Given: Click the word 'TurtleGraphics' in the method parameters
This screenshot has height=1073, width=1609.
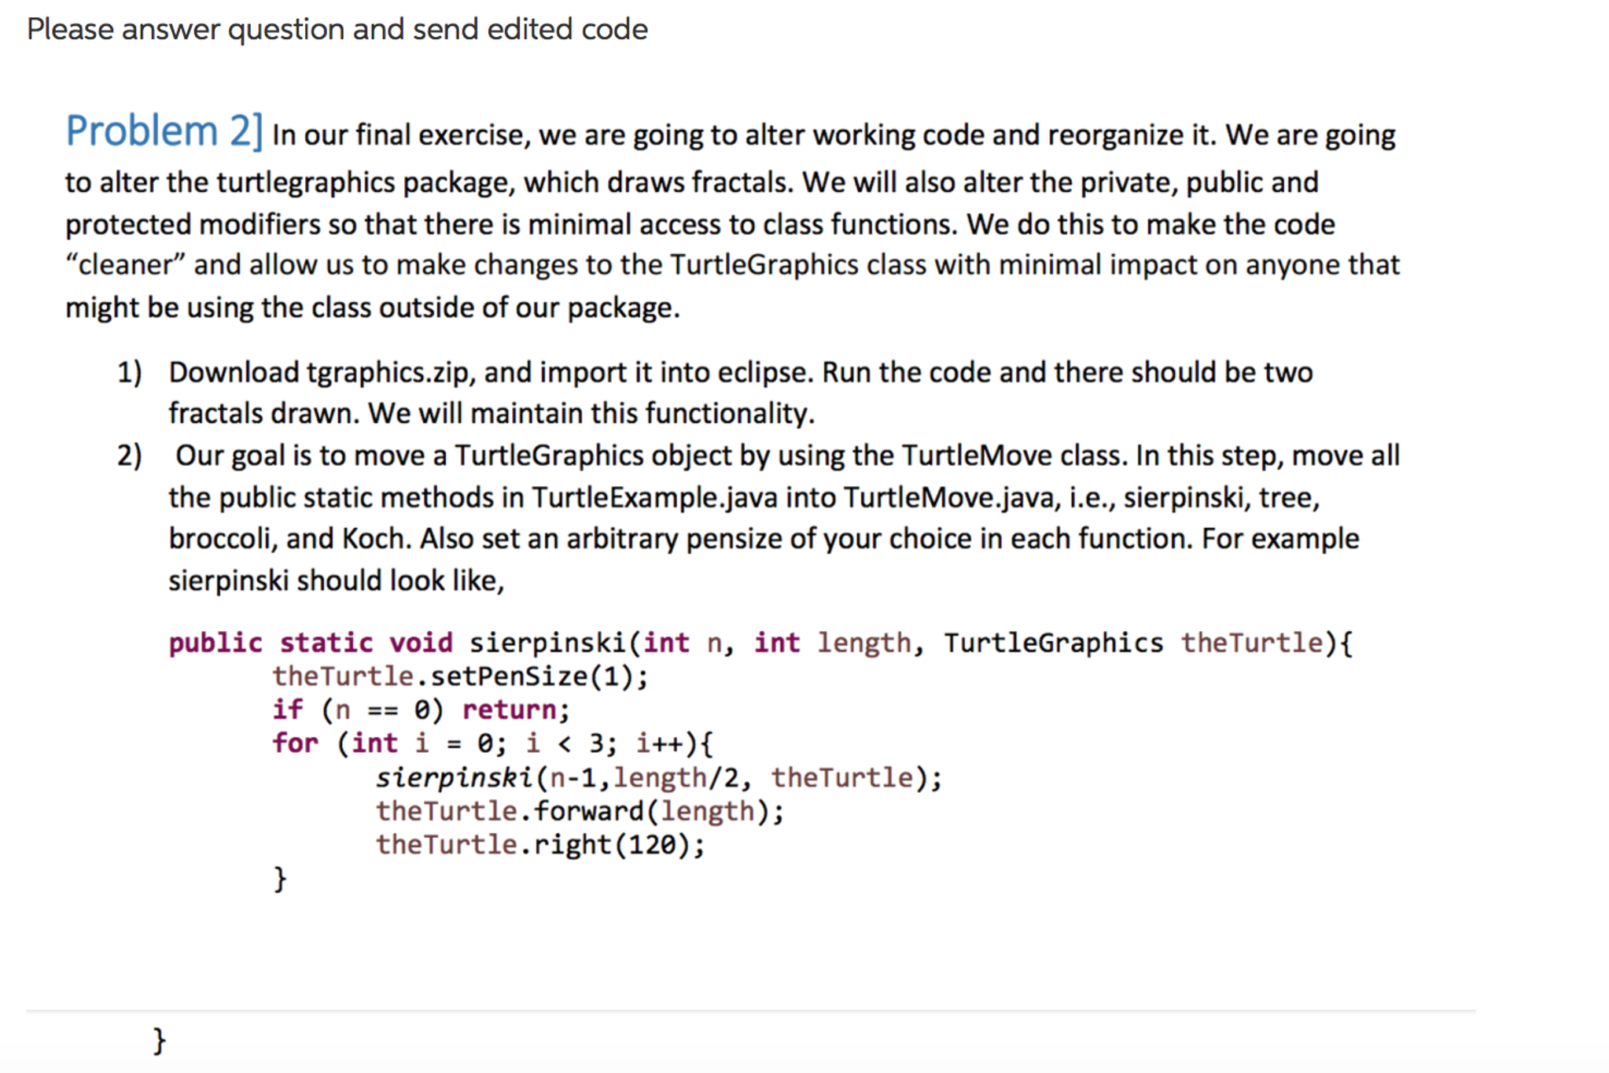Looking at the screenshot, I should [x=1054, y=643].
